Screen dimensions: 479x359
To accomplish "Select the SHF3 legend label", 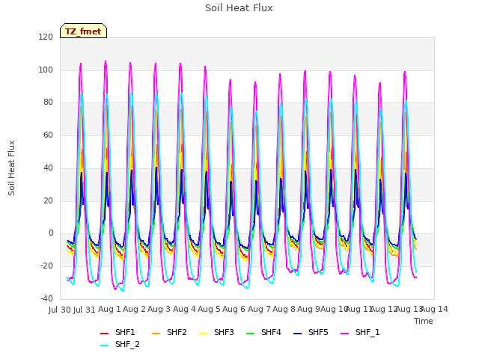I will tap(224, 332).
